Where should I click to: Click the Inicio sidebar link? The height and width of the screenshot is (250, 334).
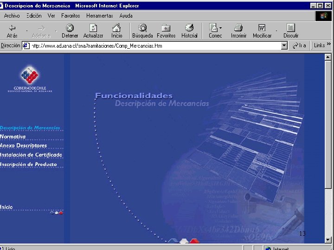pyautogui.click(x=6, y=207)
